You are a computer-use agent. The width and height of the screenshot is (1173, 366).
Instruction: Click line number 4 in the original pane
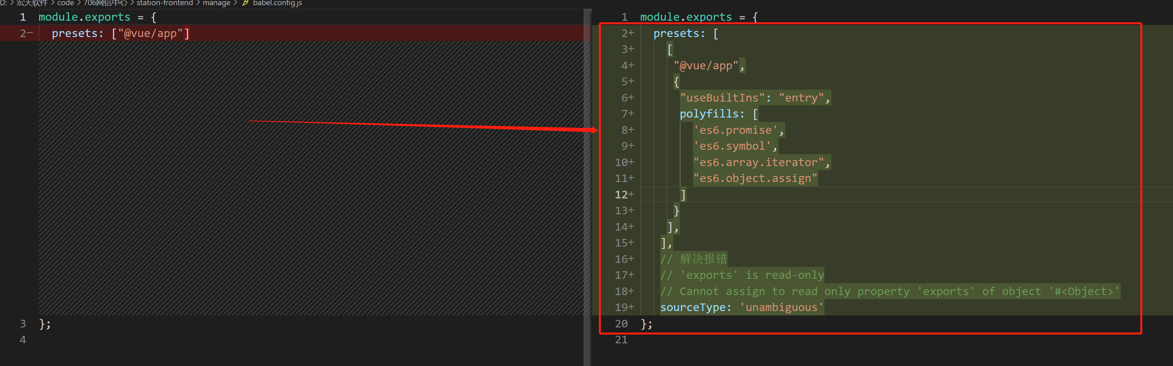coord(23,340)
